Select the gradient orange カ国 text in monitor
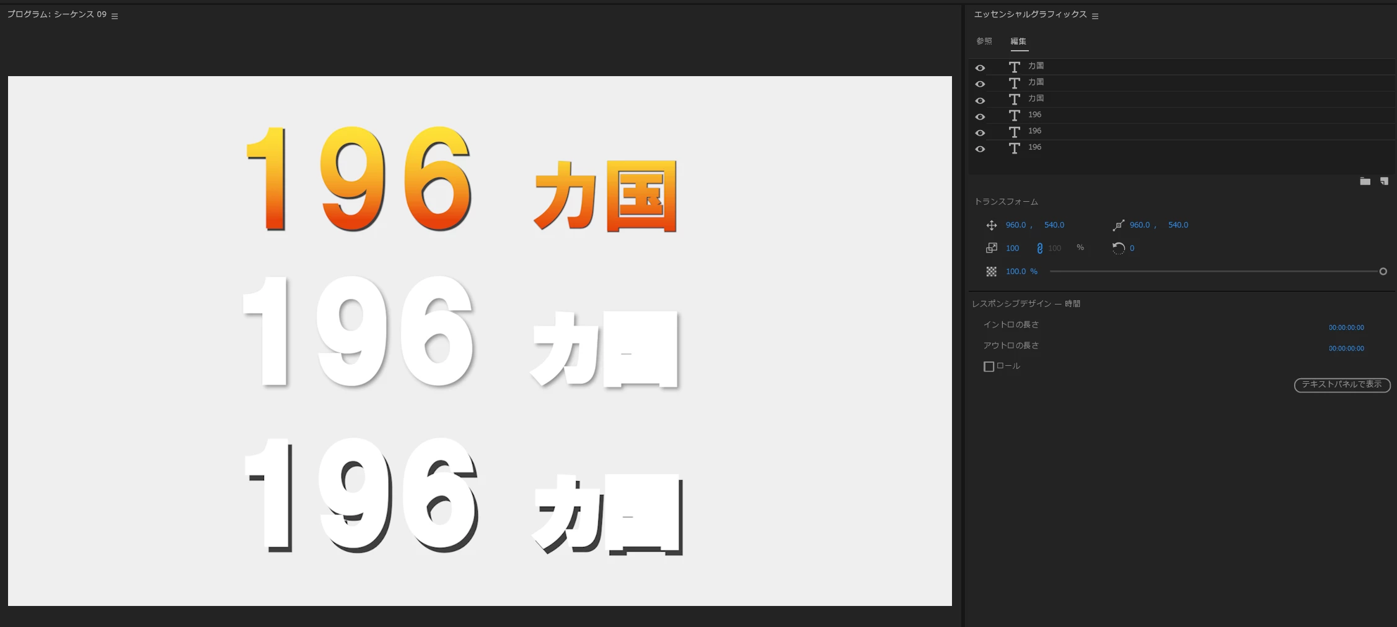Image resolution: width=1397 pixels, height=627 pixels. click(605, 196)
